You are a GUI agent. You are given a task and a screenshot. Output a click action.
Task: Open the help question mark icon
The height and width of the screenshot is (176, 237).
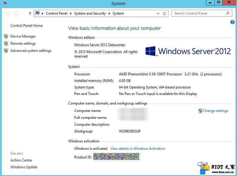click(233, 22)
